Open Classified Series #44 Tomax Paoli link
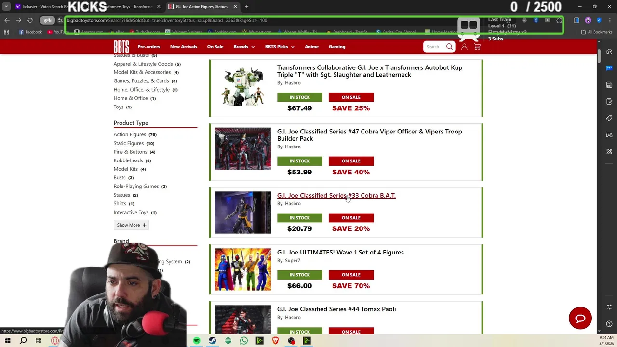This screenshot has height=347, width=617. pyautogui.click(x=336, y=309)
